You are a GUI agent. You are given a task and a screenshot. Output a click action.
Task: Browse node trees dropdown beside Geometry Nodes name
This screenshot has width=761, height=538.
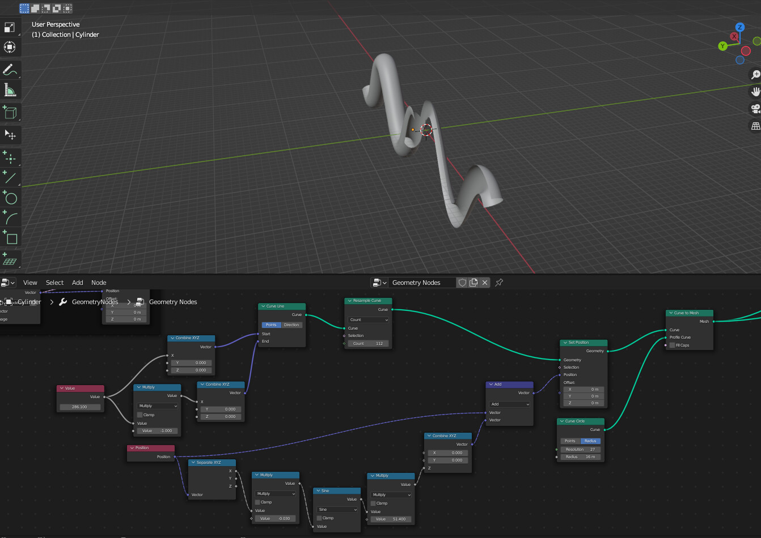[379, 283]
